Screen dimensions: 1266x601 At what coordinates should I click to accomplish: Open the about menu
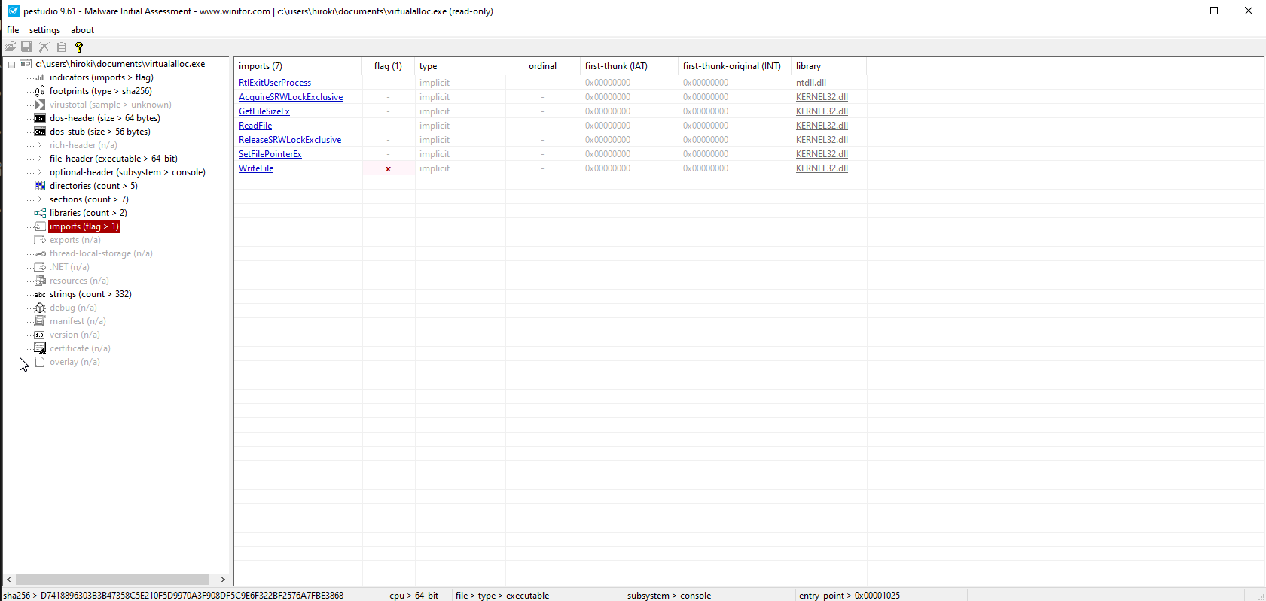coord(82,30)
